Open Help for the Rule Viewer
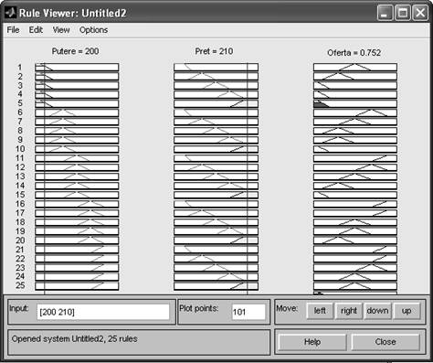 tap(312, 342)
